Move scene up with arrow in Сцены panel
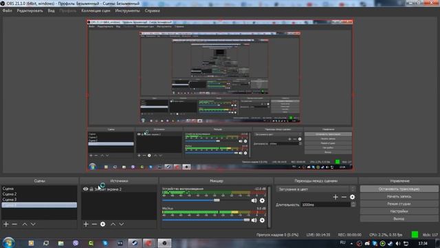 (x=25, y=224)
